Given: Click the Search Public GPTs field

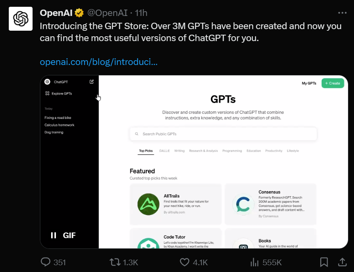Looking at the screenshot, I should pos(223,134).
